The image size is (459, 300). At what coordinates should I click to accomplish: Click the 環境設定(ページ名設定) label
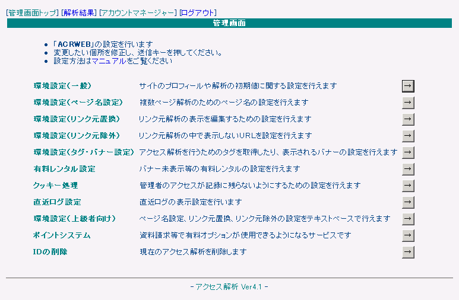point(78,103)
